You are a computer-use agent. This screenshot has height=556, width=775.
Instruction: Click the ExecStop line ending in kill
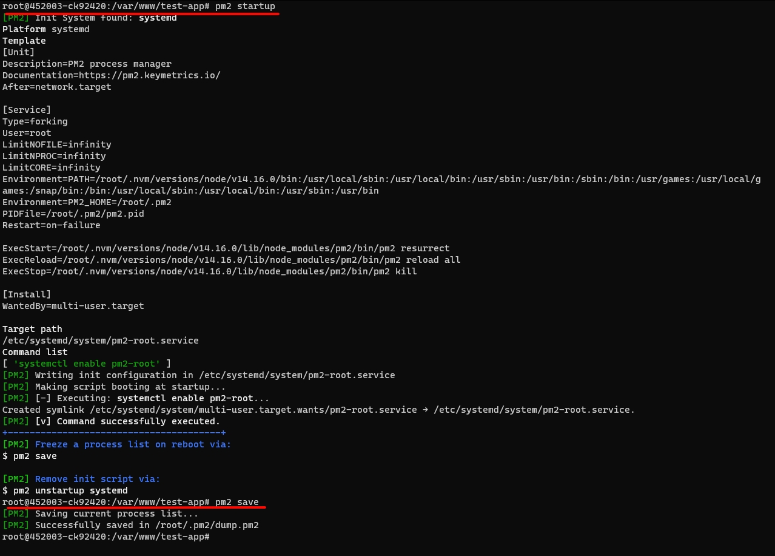[209, 271]
